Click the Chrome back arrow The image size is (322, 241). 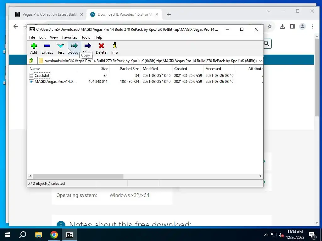click(16, 26)
